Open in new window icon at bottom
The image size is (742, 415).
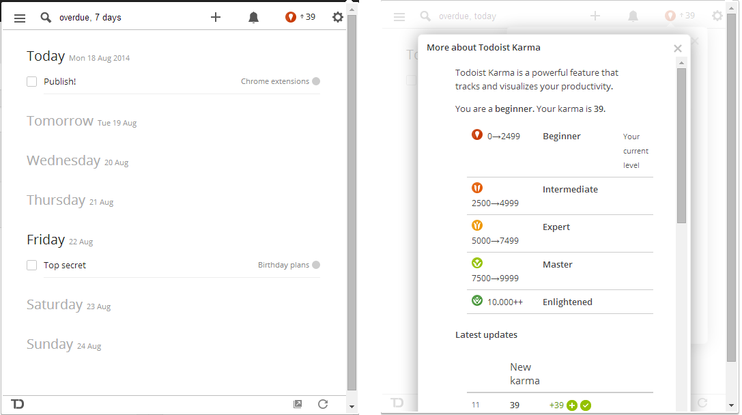coord(298,403)
